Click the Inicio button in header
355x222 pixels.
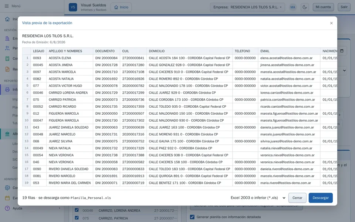[121, 7]
